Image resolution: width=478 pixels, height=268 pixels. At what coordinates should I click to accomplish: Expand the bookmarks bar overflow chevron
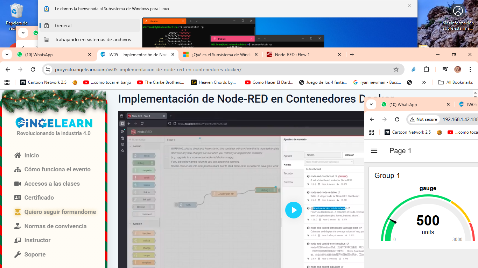424,82
